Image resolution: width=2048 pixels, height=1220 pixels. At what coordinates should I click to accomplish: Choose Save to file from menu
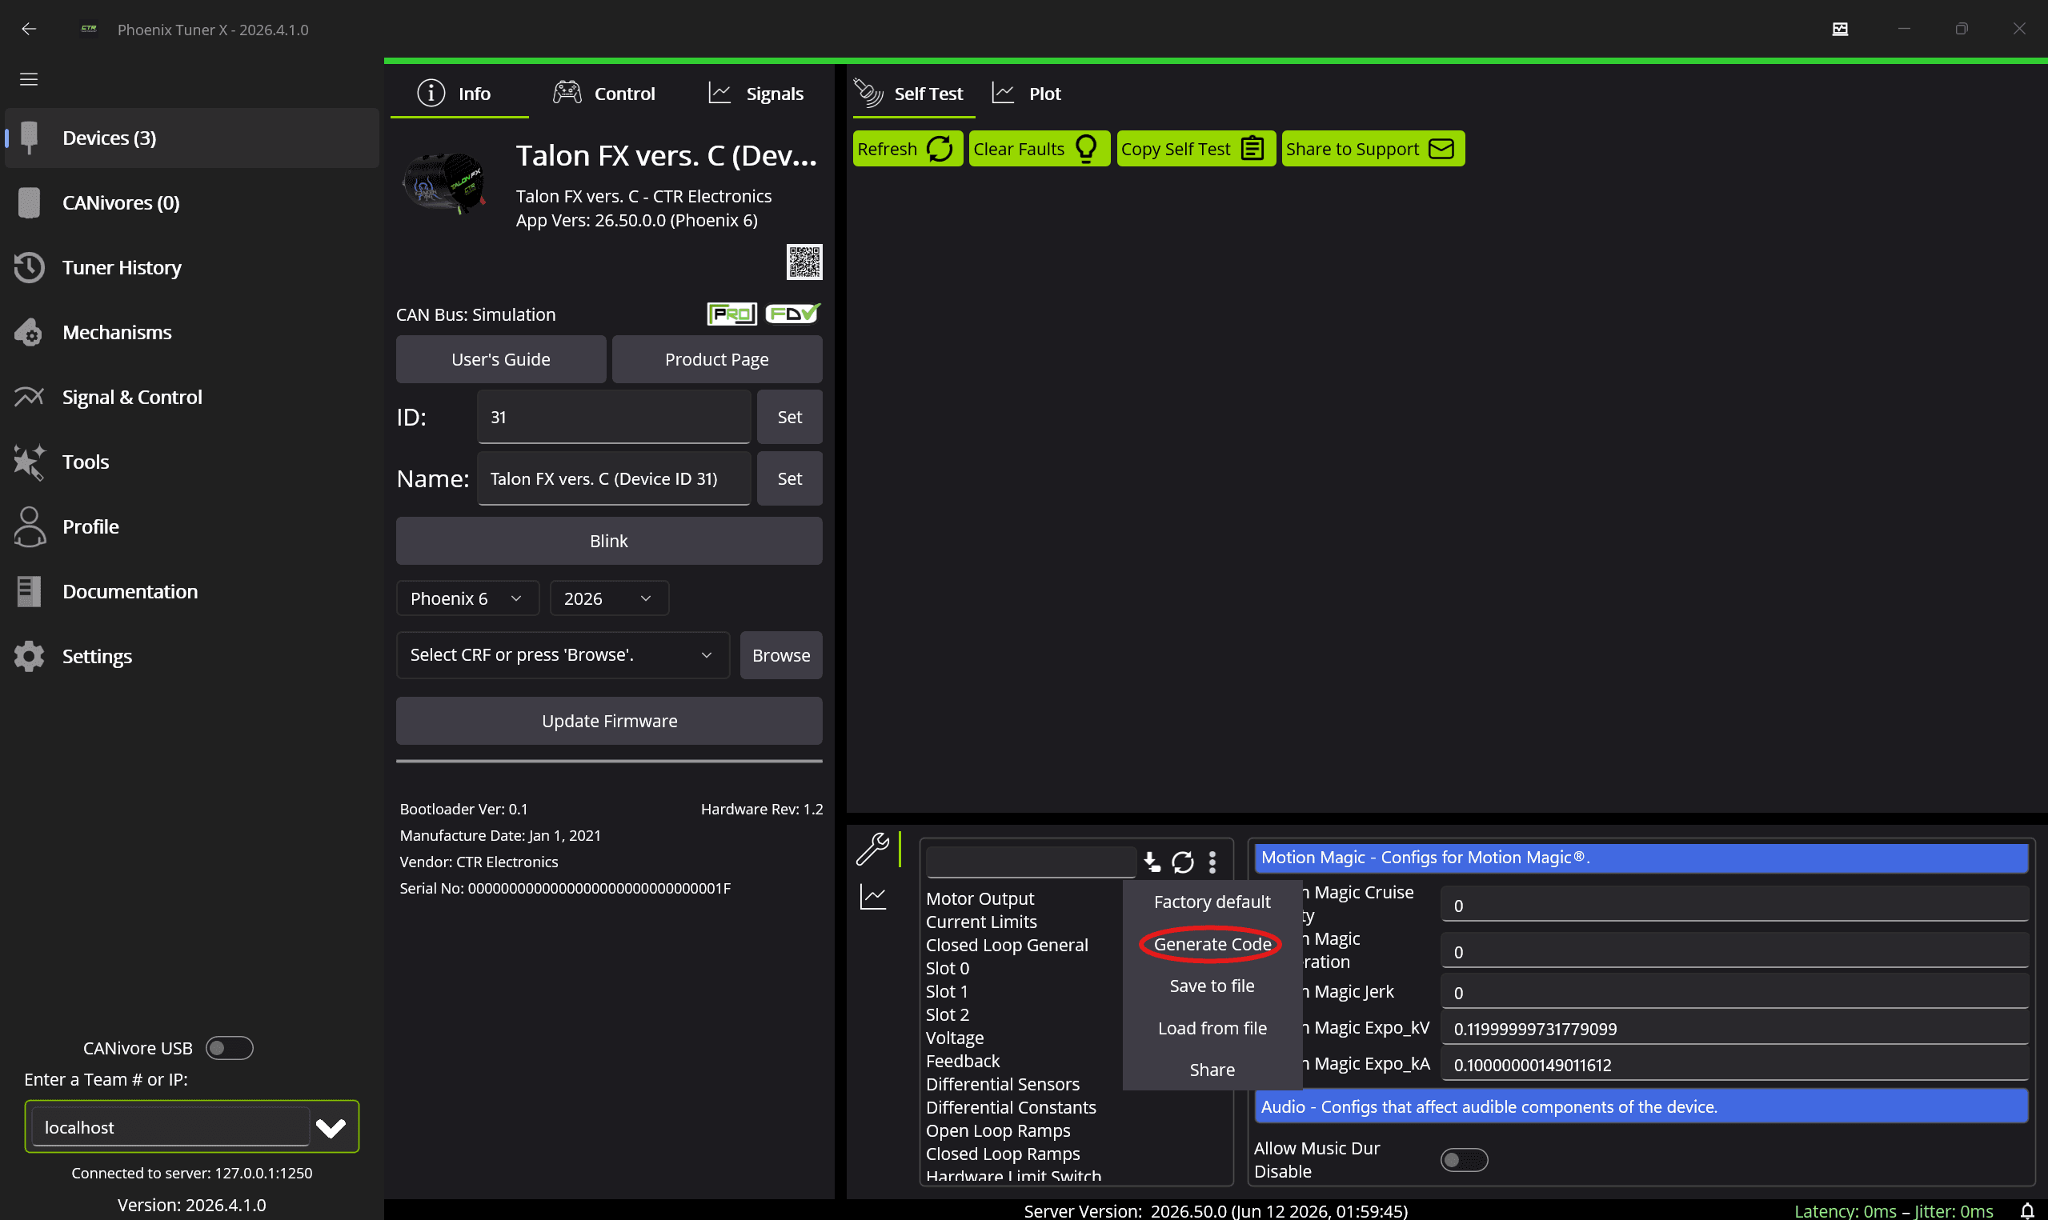(1212, 986)
